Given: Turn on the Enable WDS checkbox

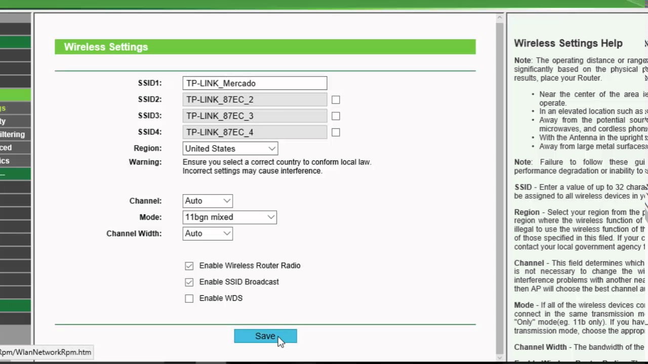Looking at the screenshot, I should (x=189, y=298).
